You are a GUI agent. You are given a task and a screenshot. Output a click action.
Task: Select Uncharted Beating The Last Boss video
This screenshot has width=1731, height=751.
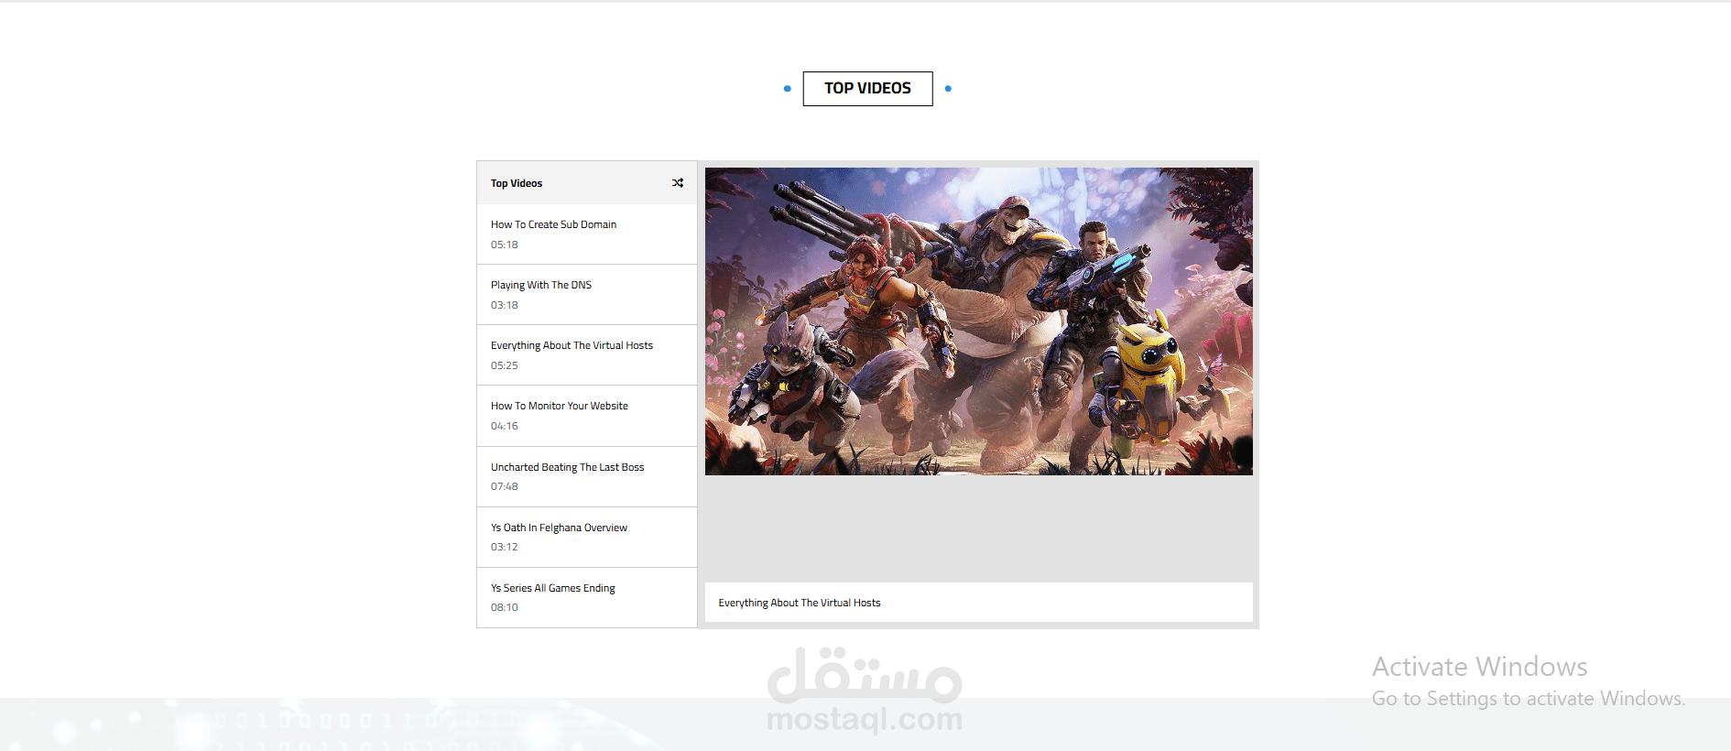click(587, 477)
